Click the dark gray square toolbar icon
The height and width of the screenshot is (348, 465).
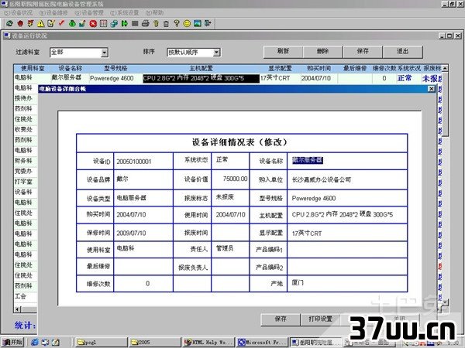pos(135,23)
